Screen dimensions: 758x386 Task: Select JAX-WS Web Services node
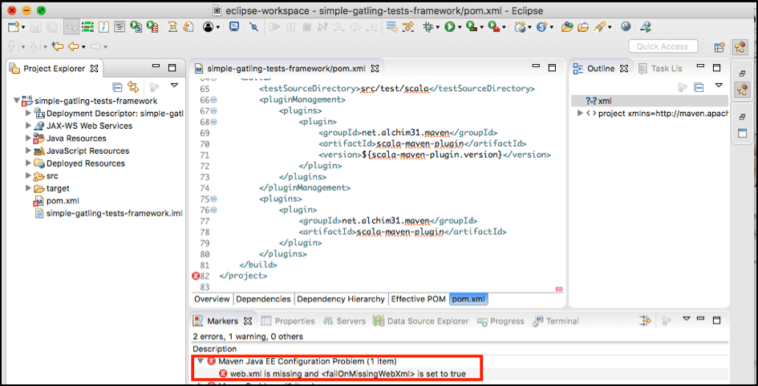(83, 126)
